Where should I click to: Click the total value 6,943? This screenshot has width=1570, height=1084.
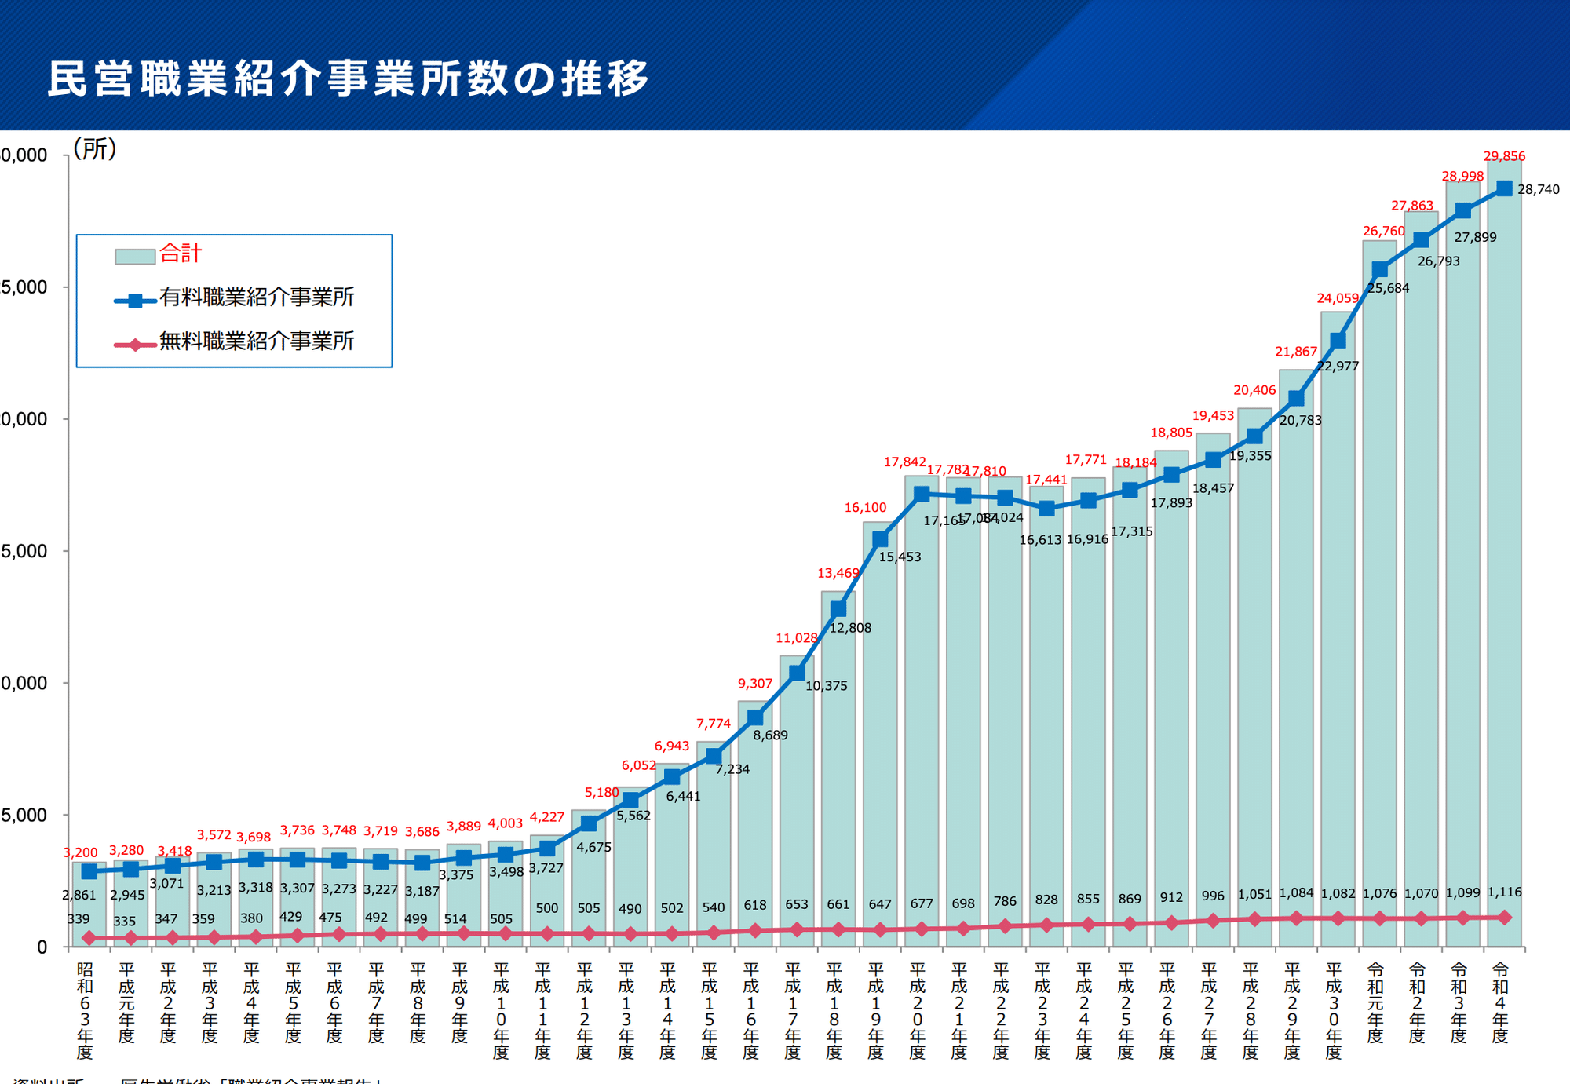point(672,746)
